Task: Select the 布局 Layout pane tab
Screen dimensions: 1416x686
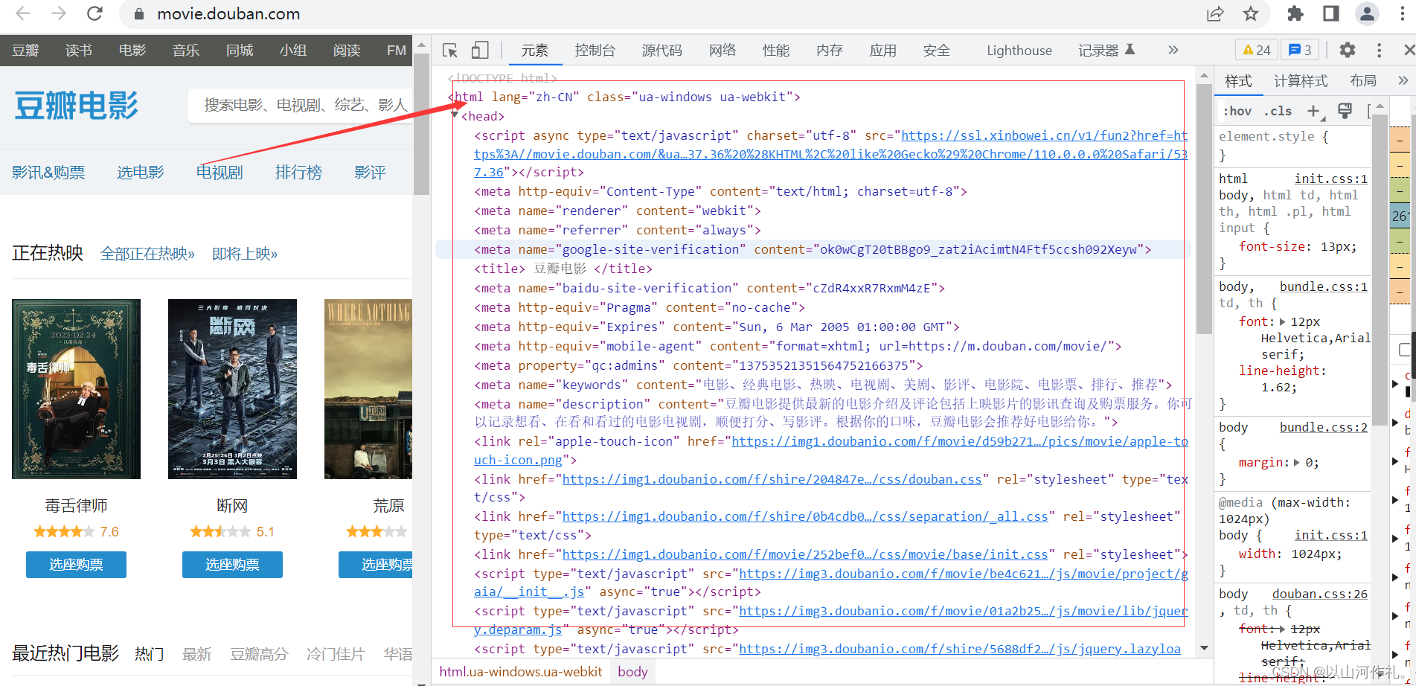Action: click(x=1362, y=80)
